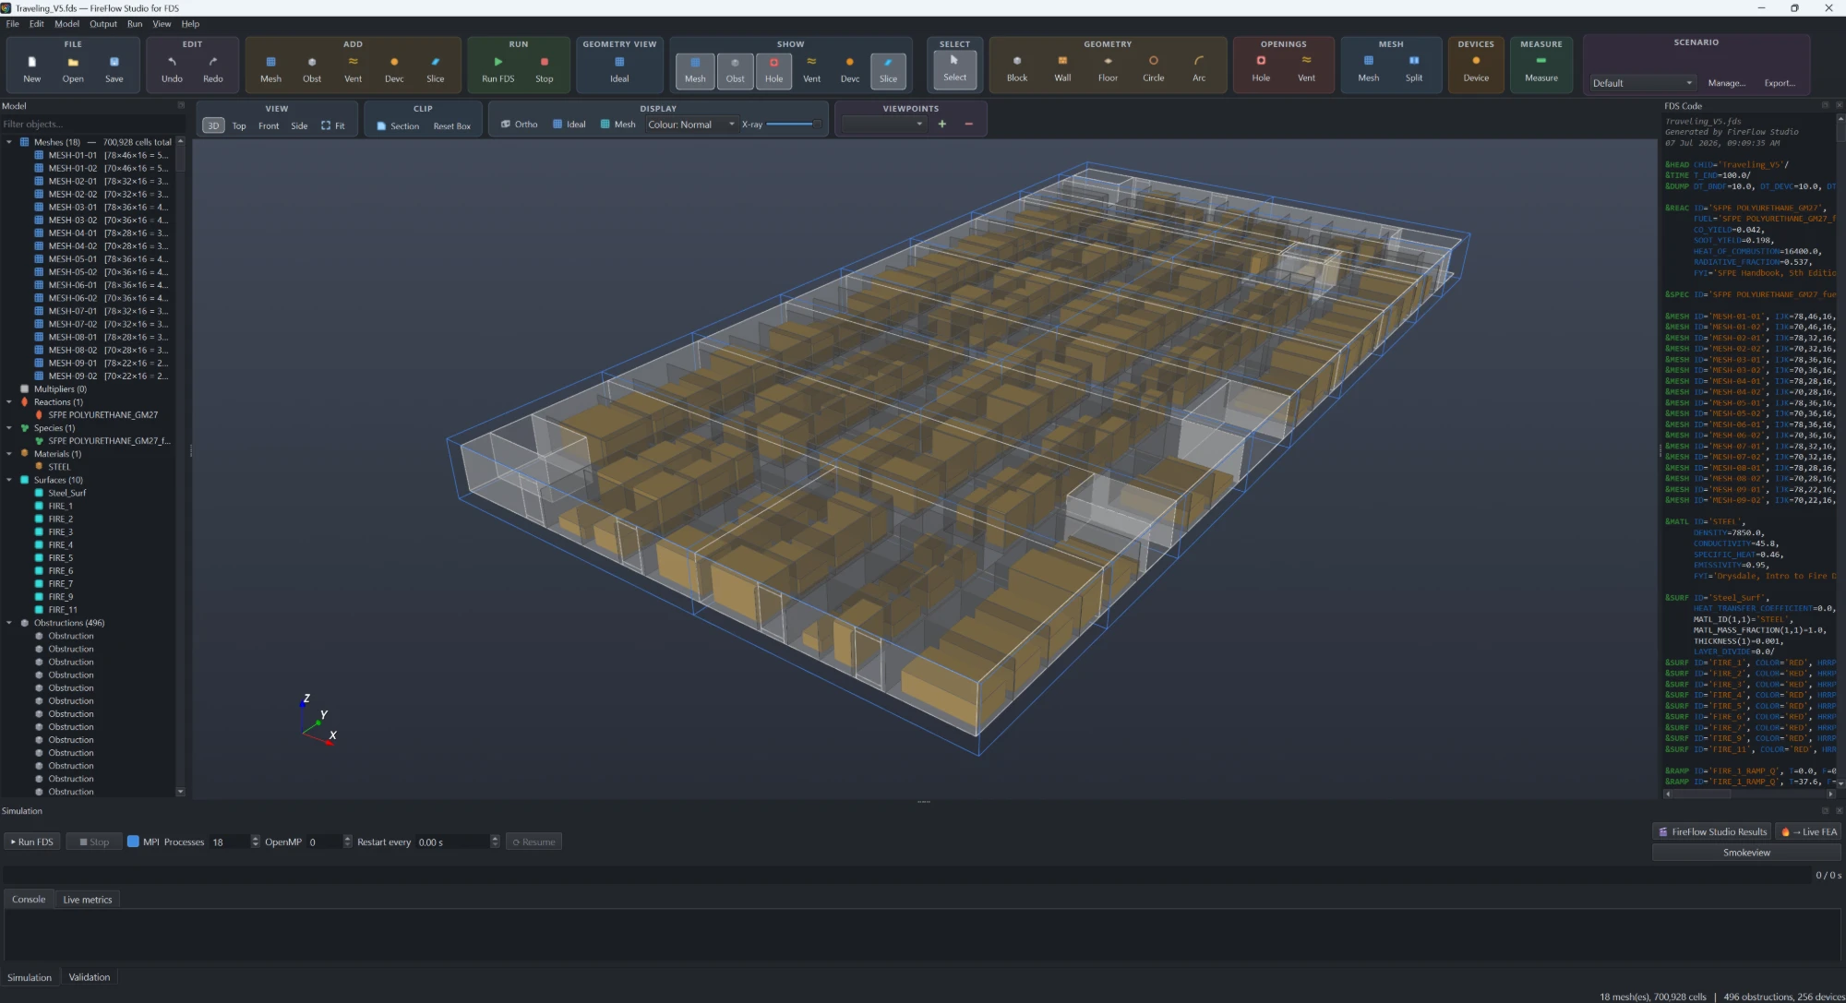The width and height of the screenshot is (1846, 1003).
Task: Redo the last action
Action: [x=213, y=68]
